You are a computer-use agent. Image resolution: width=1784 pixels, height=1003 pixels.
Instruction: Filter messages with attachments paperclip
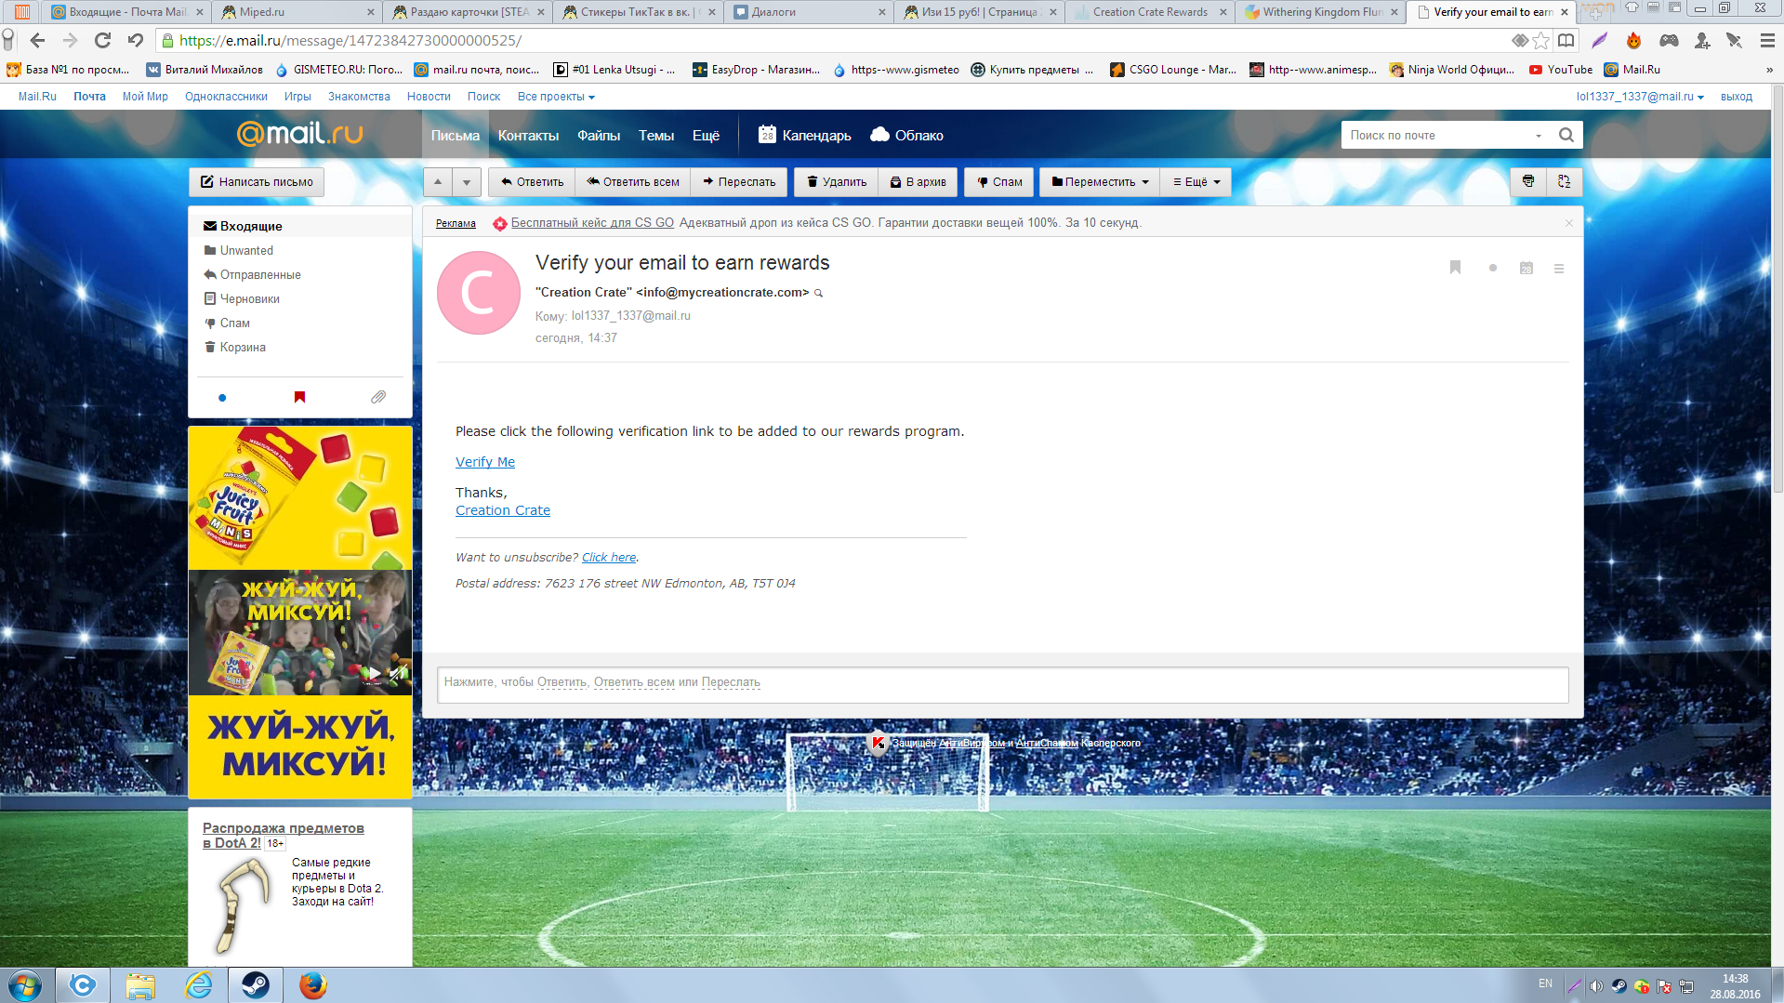click(x=378, y=398)
